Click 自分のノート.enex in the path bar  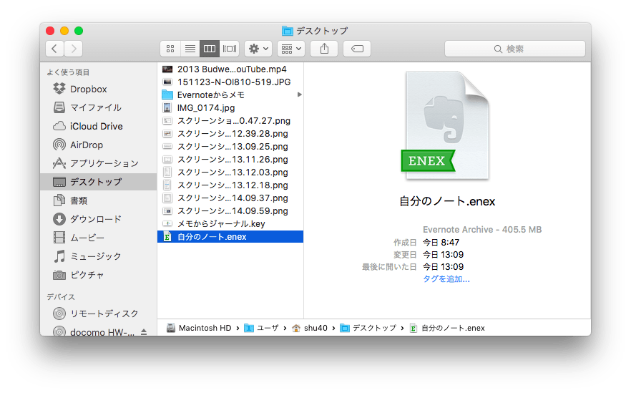[447, 328]
